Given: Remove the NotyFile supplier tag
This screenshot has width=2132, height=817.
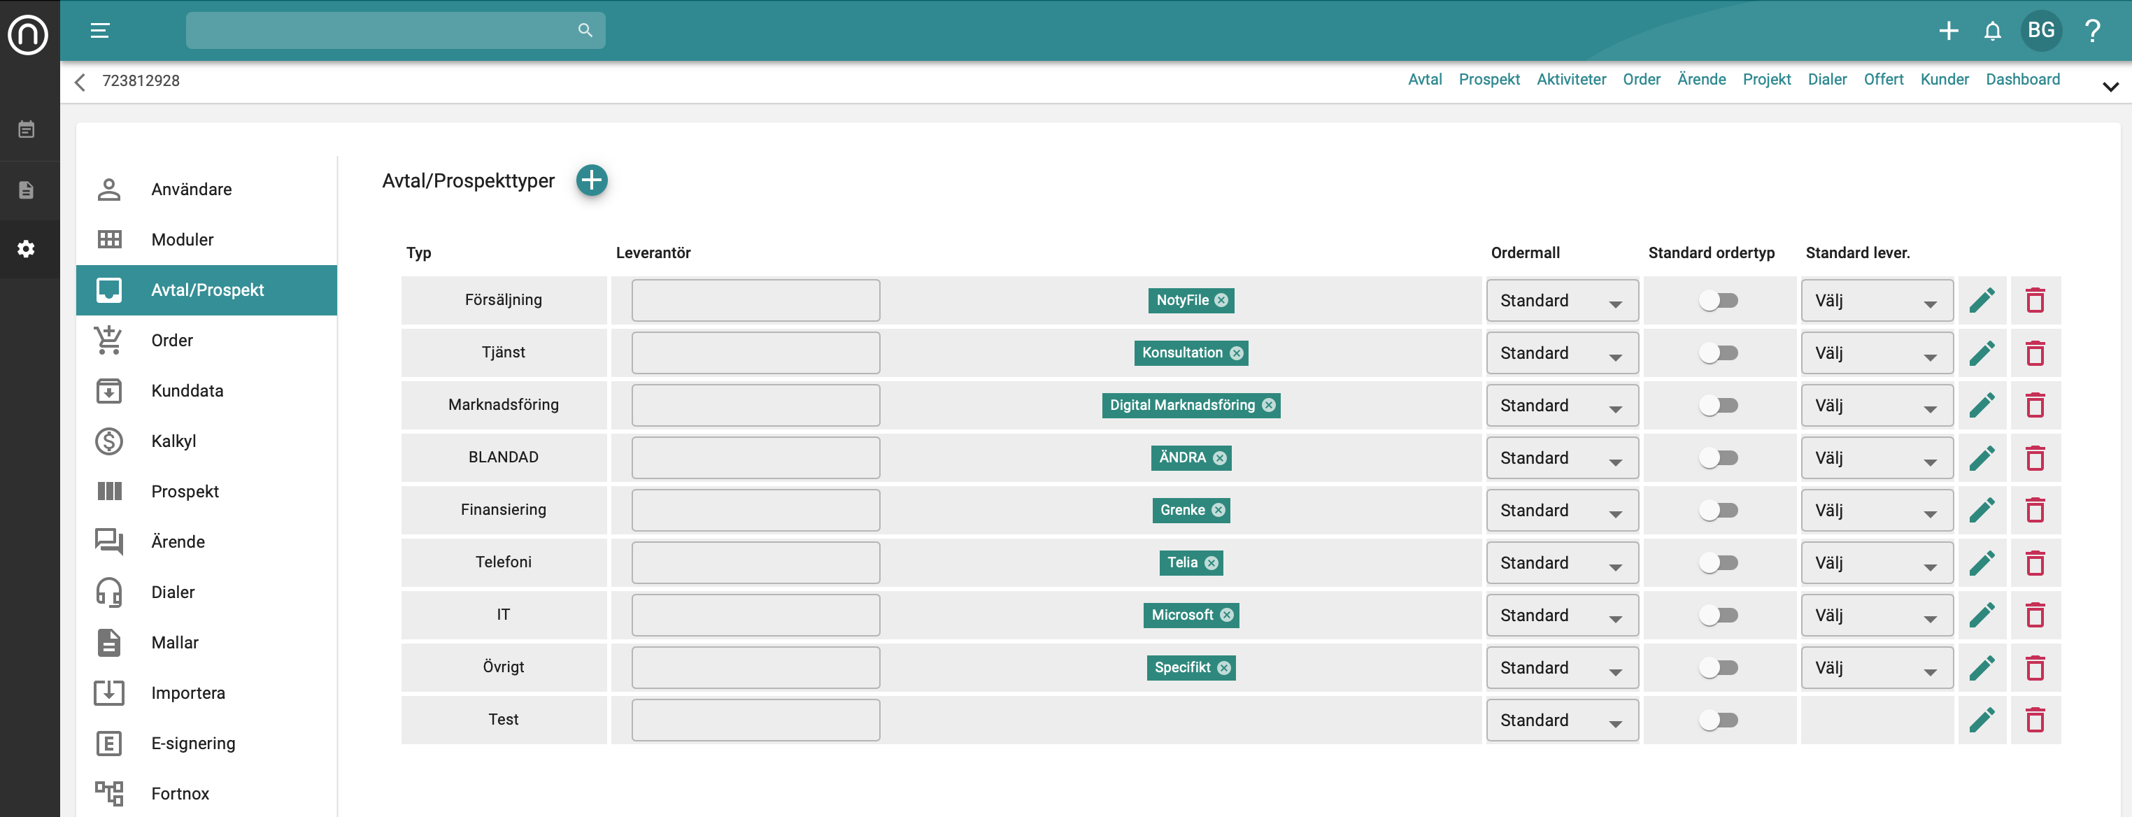Looking at the screenshot, I should (x=1221, y=299).
